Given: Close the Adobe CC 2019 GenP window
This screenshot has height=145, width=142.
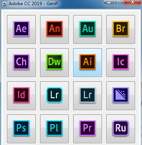Looking at the screenshot, I should pos(132,3).
